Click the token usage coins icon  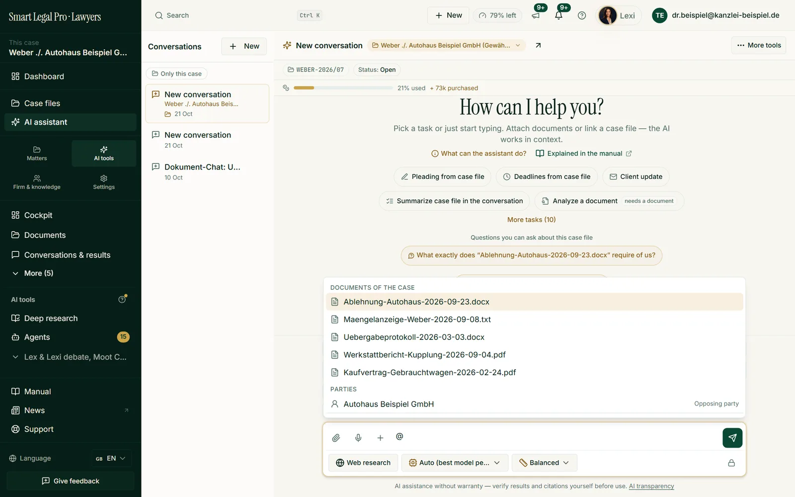pyautogui.click(x=286, y=88)
